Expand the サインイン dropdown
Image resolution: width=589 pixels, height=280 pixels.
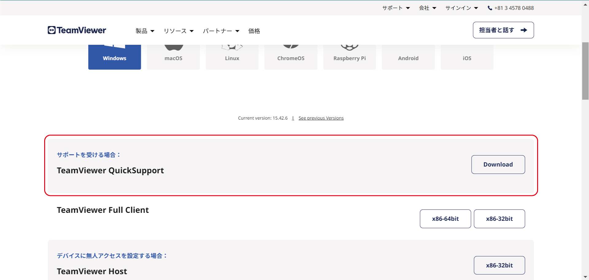(x=461, y=8)
